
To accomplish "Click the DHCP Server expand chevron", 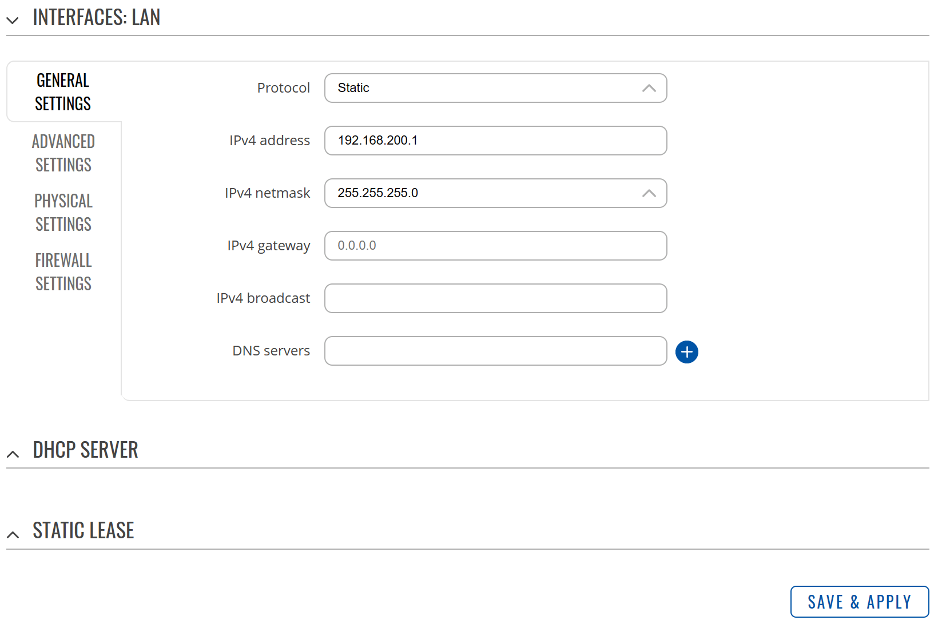I will (x=13, y=454).
